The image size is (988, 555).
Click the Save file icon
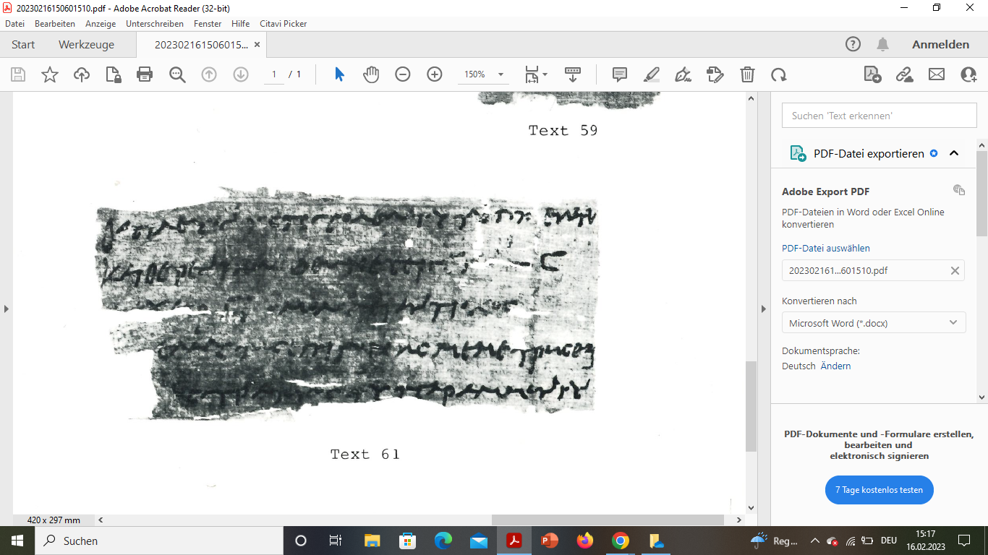pyautogui.click(x=18, y=74)
